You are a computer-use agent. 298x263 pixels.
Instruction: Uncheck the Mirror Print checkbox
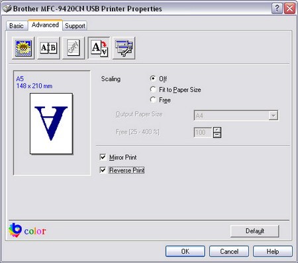click(103, 157)
